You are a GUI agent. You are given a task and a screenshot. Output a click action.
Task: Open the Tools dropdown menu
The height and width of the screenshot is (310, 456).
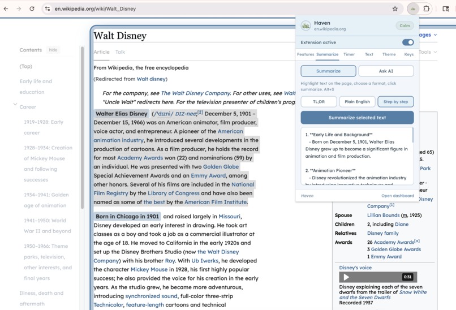(x=428, y=52)
